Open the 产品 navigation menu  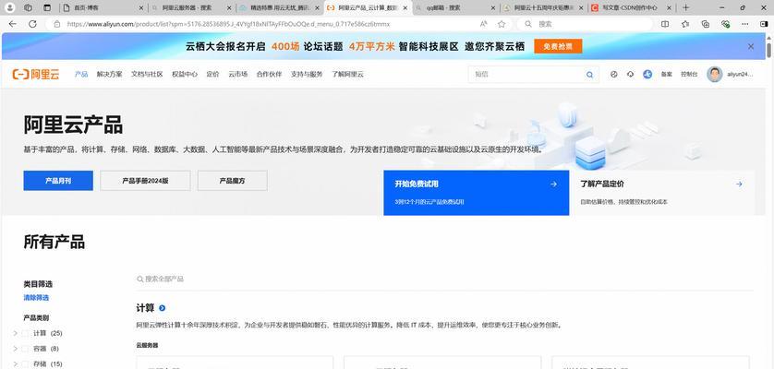81,75
